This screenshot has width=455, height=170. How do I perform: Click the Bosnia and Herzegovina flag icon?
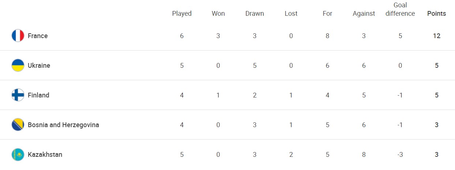pyautogui.click(x=18, y=125)
